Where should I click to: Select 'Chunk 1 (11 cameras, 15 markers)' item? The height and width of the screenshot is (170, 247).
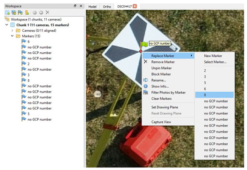coord(43,25)
